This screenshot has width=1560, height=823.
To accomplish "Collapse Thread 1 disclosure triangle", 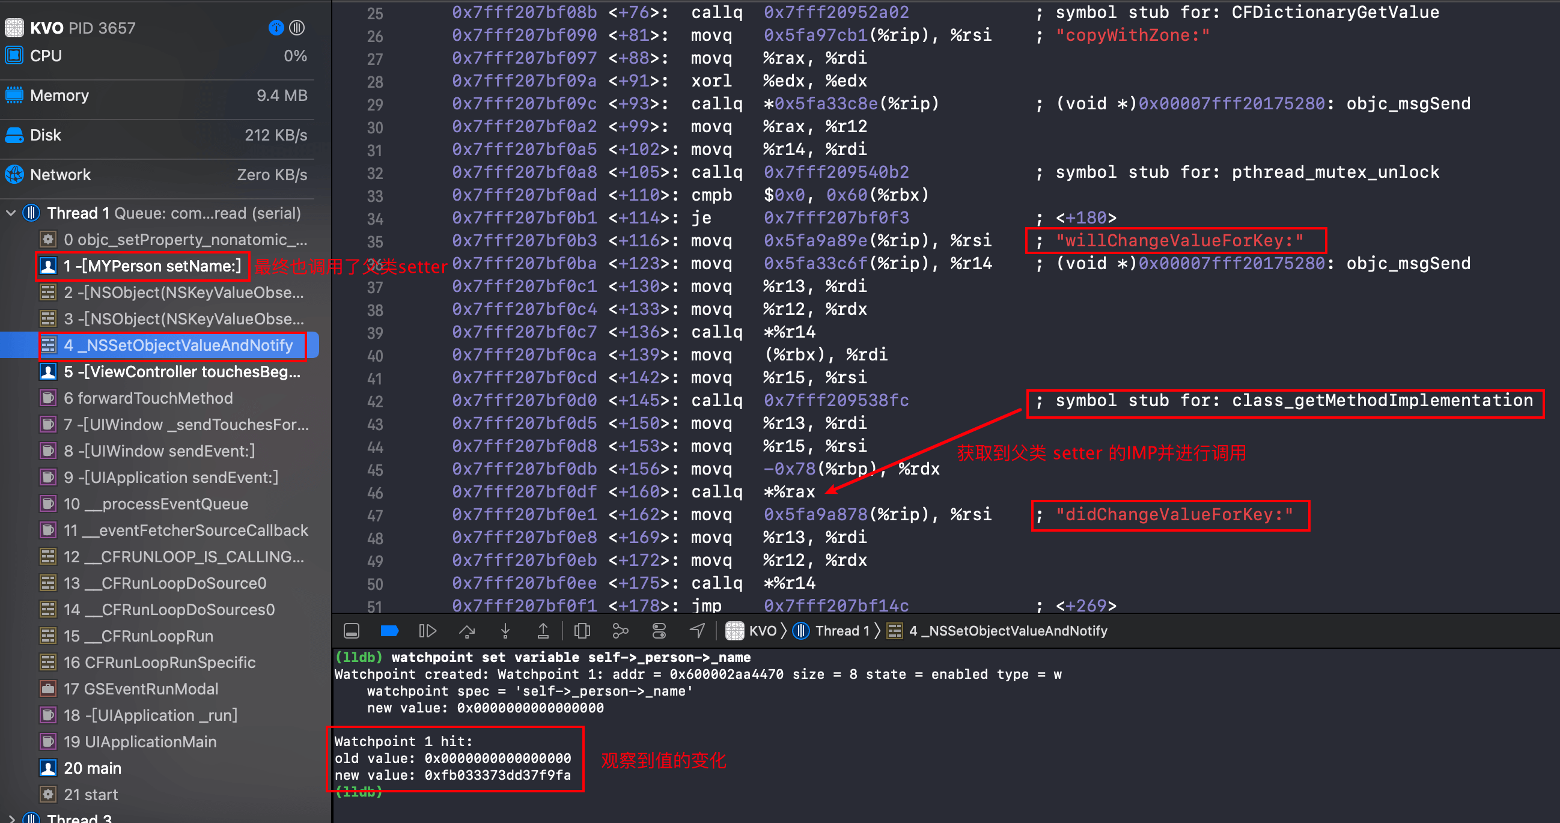I will pos(10,213).
